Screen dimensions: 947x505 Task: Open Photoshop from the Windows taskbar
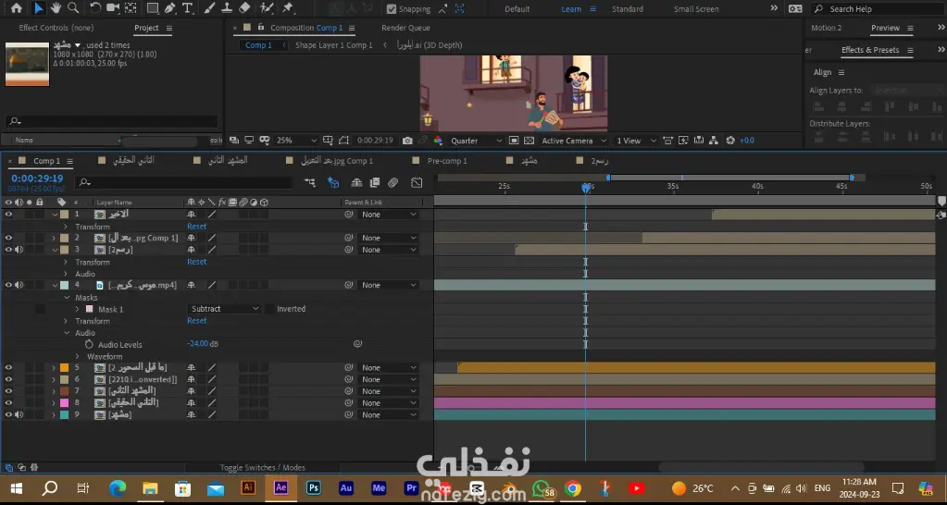coord(314,488)
